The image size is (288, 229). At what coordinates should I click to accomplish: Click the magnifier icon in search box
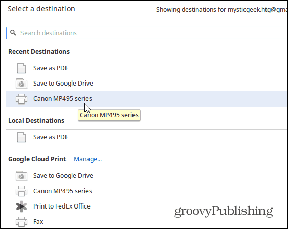[13, 33]
